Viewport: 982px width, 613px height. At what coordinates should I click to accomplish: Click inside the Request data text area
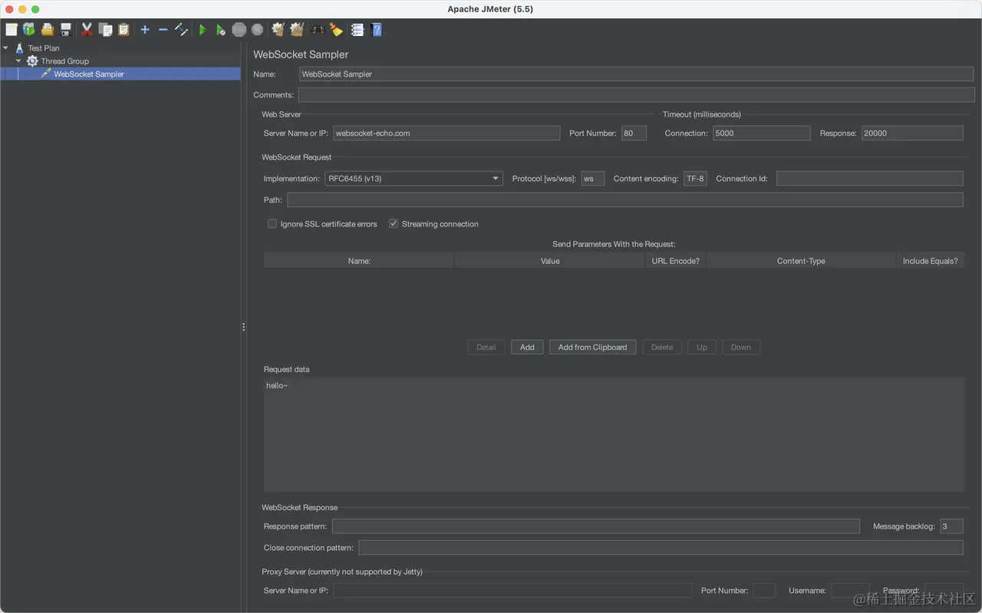(614, 434)
